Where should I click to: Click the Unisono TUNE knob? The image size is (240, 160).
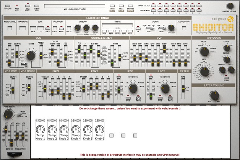click(x=78, y=28)
